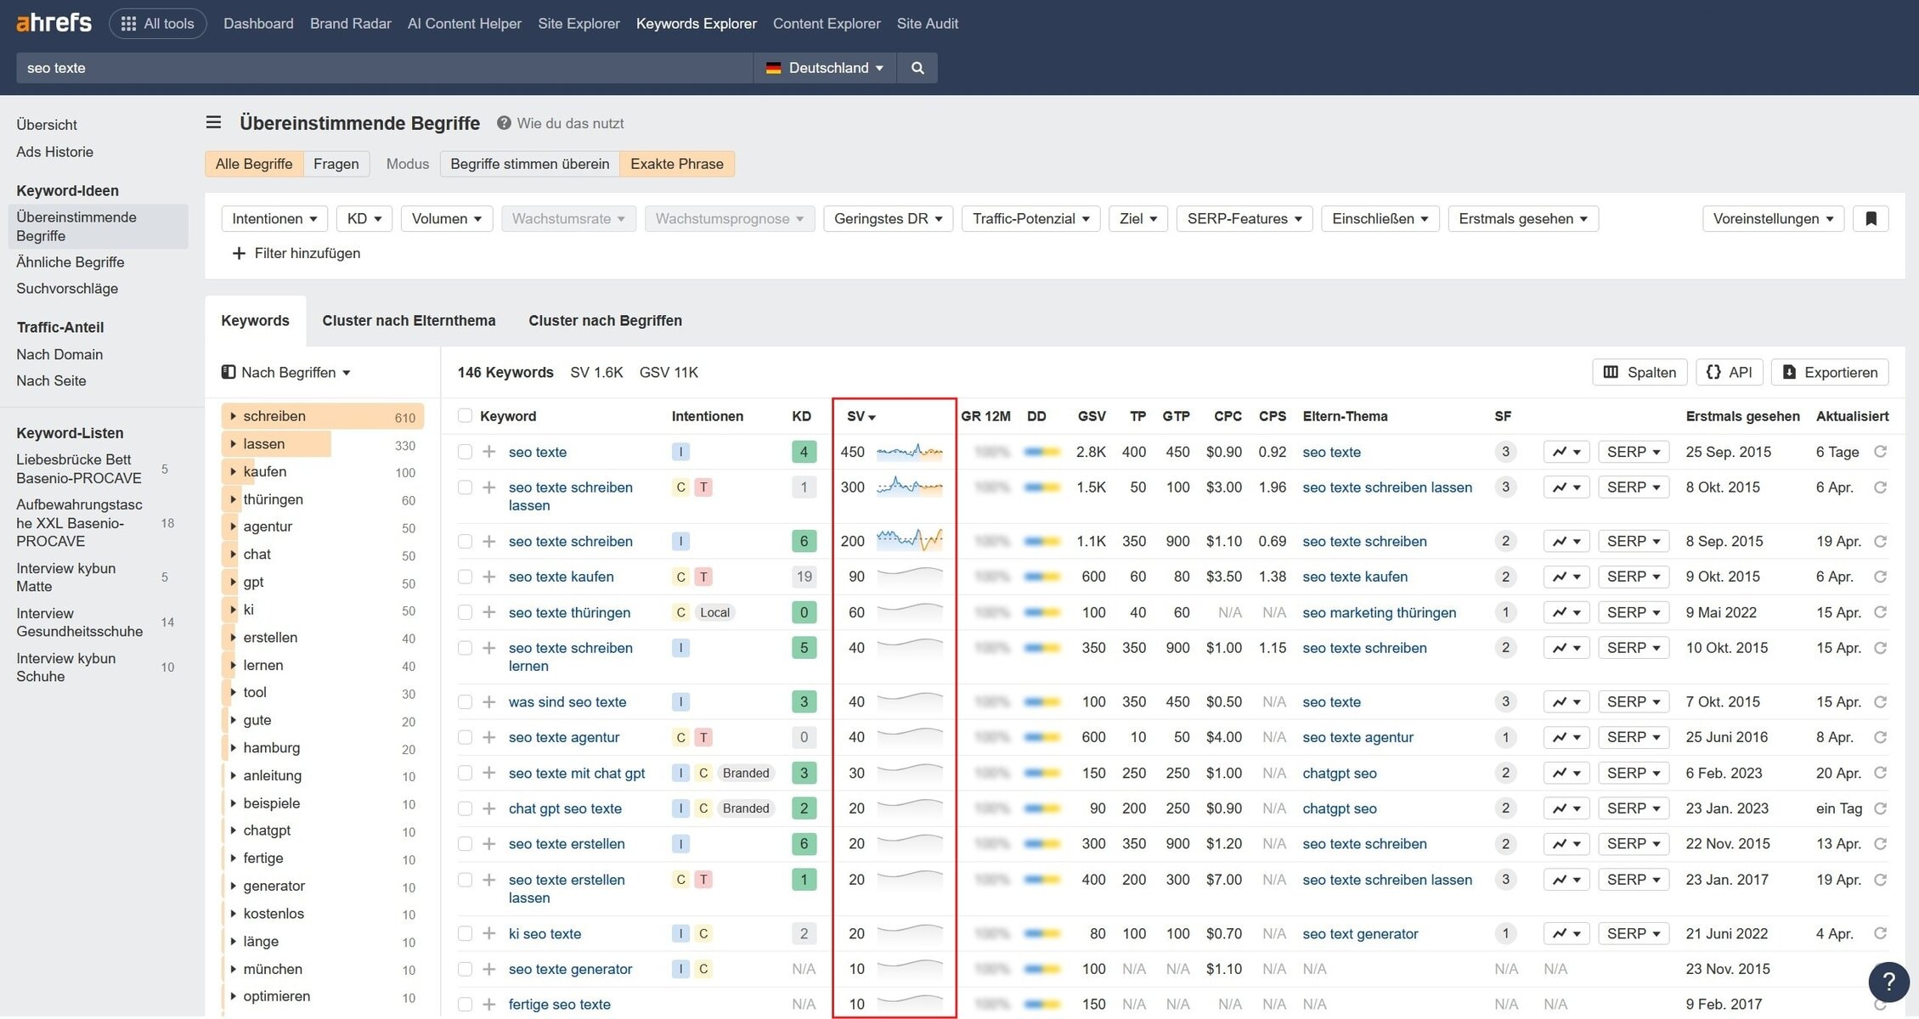
Task: Open 'Liebesbrücke Bett Basenio-PROCAVE' keyword list
Action: [78, 469]
